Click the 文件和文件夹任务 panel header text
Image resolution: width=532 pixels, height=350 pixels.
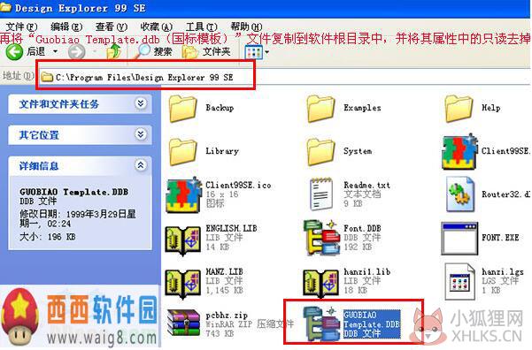(x=59, y=103)
